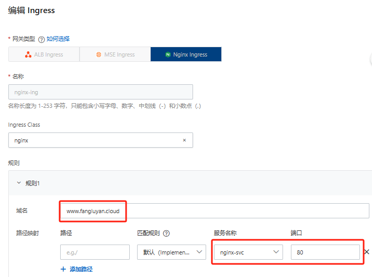Click the 路径映射 label
372x277 pixels.
pyautogui.click(x=28, y=233)
